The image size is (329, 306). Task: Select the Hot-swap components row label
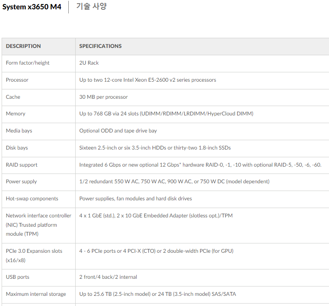click(32, 199)
